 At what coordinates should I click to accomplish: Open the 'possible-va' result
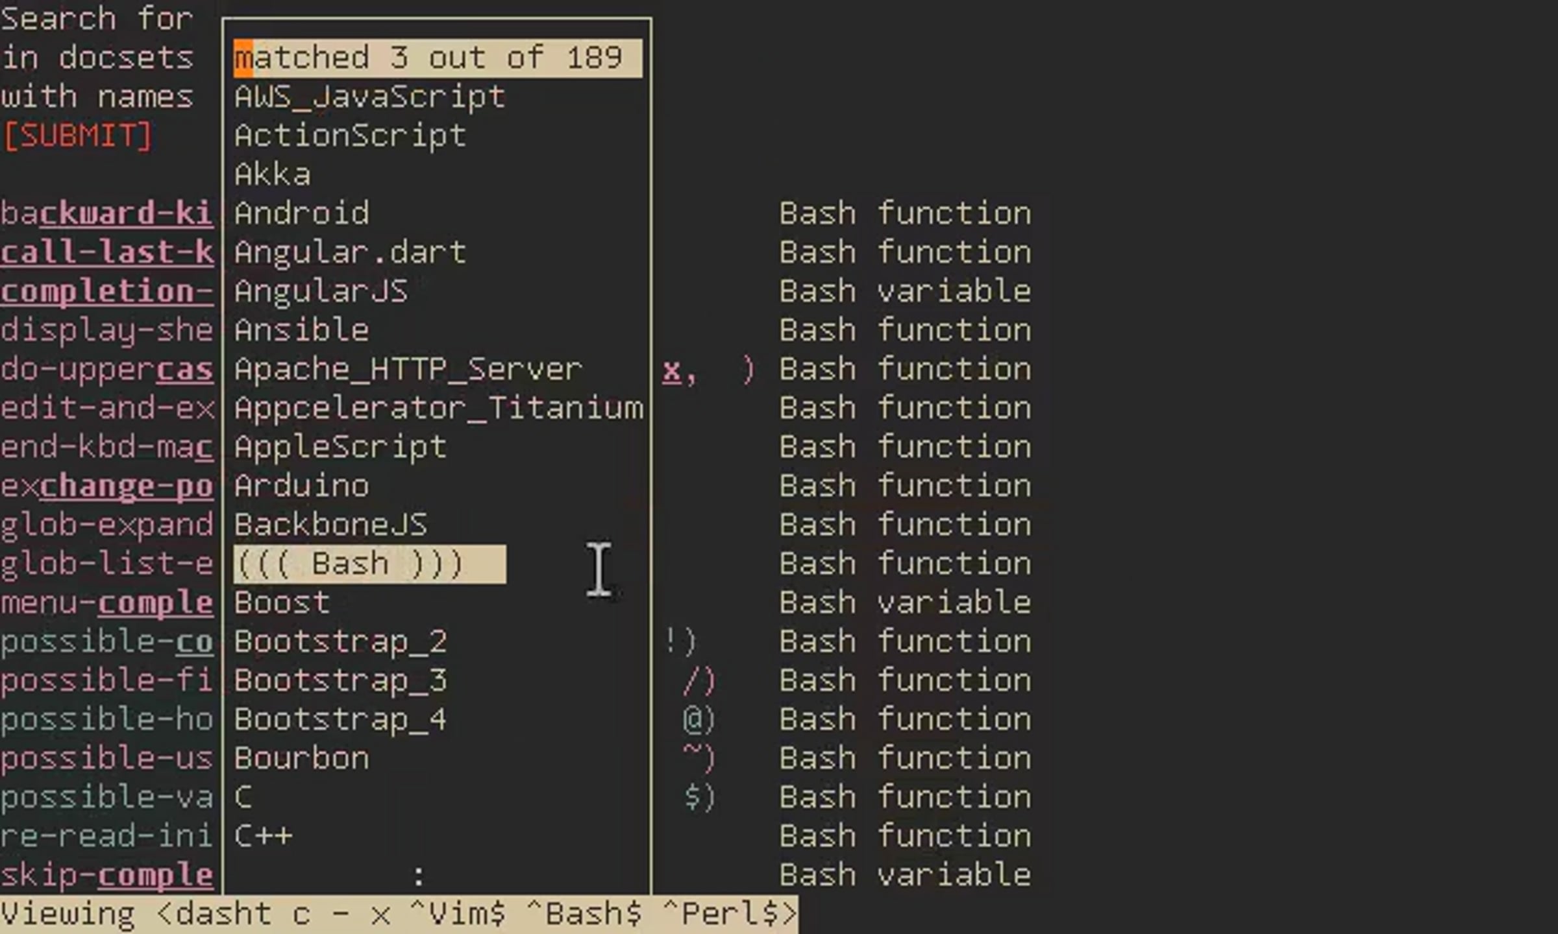[x=107, y=798]
